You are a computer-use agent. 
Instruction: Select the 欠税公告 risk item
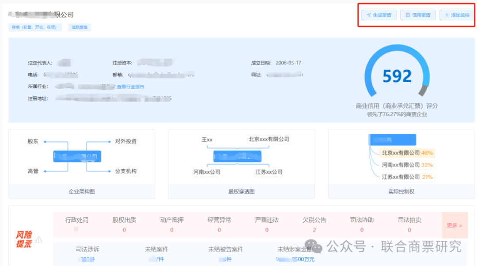click(x=314, y=224)
